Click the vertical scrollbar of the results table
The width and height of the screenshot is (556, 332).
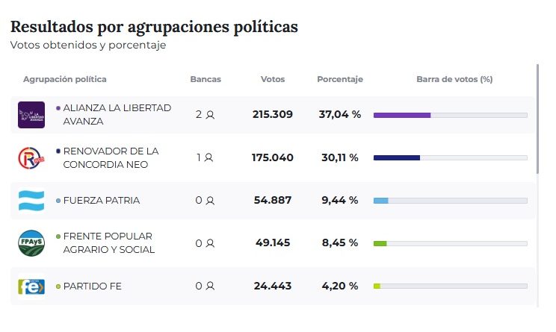pos(537,119)
